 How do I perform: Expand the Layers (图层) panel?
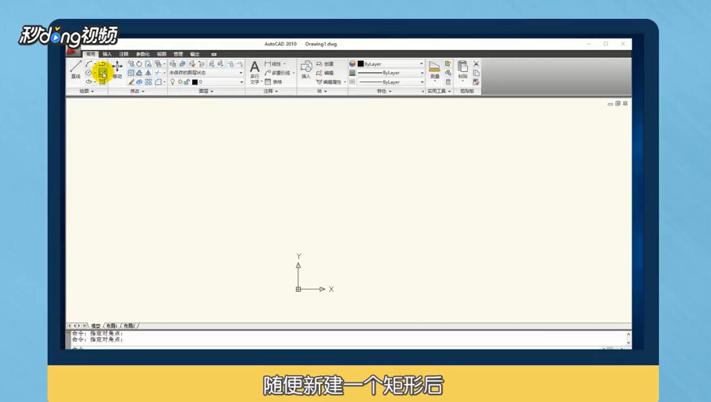coord(206,91)
